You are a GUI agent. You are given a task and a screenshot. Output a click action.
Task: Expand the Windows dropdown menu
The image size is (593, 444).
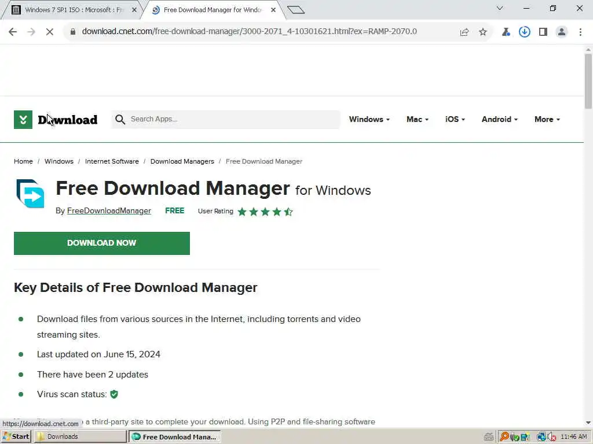coord(369,119)
